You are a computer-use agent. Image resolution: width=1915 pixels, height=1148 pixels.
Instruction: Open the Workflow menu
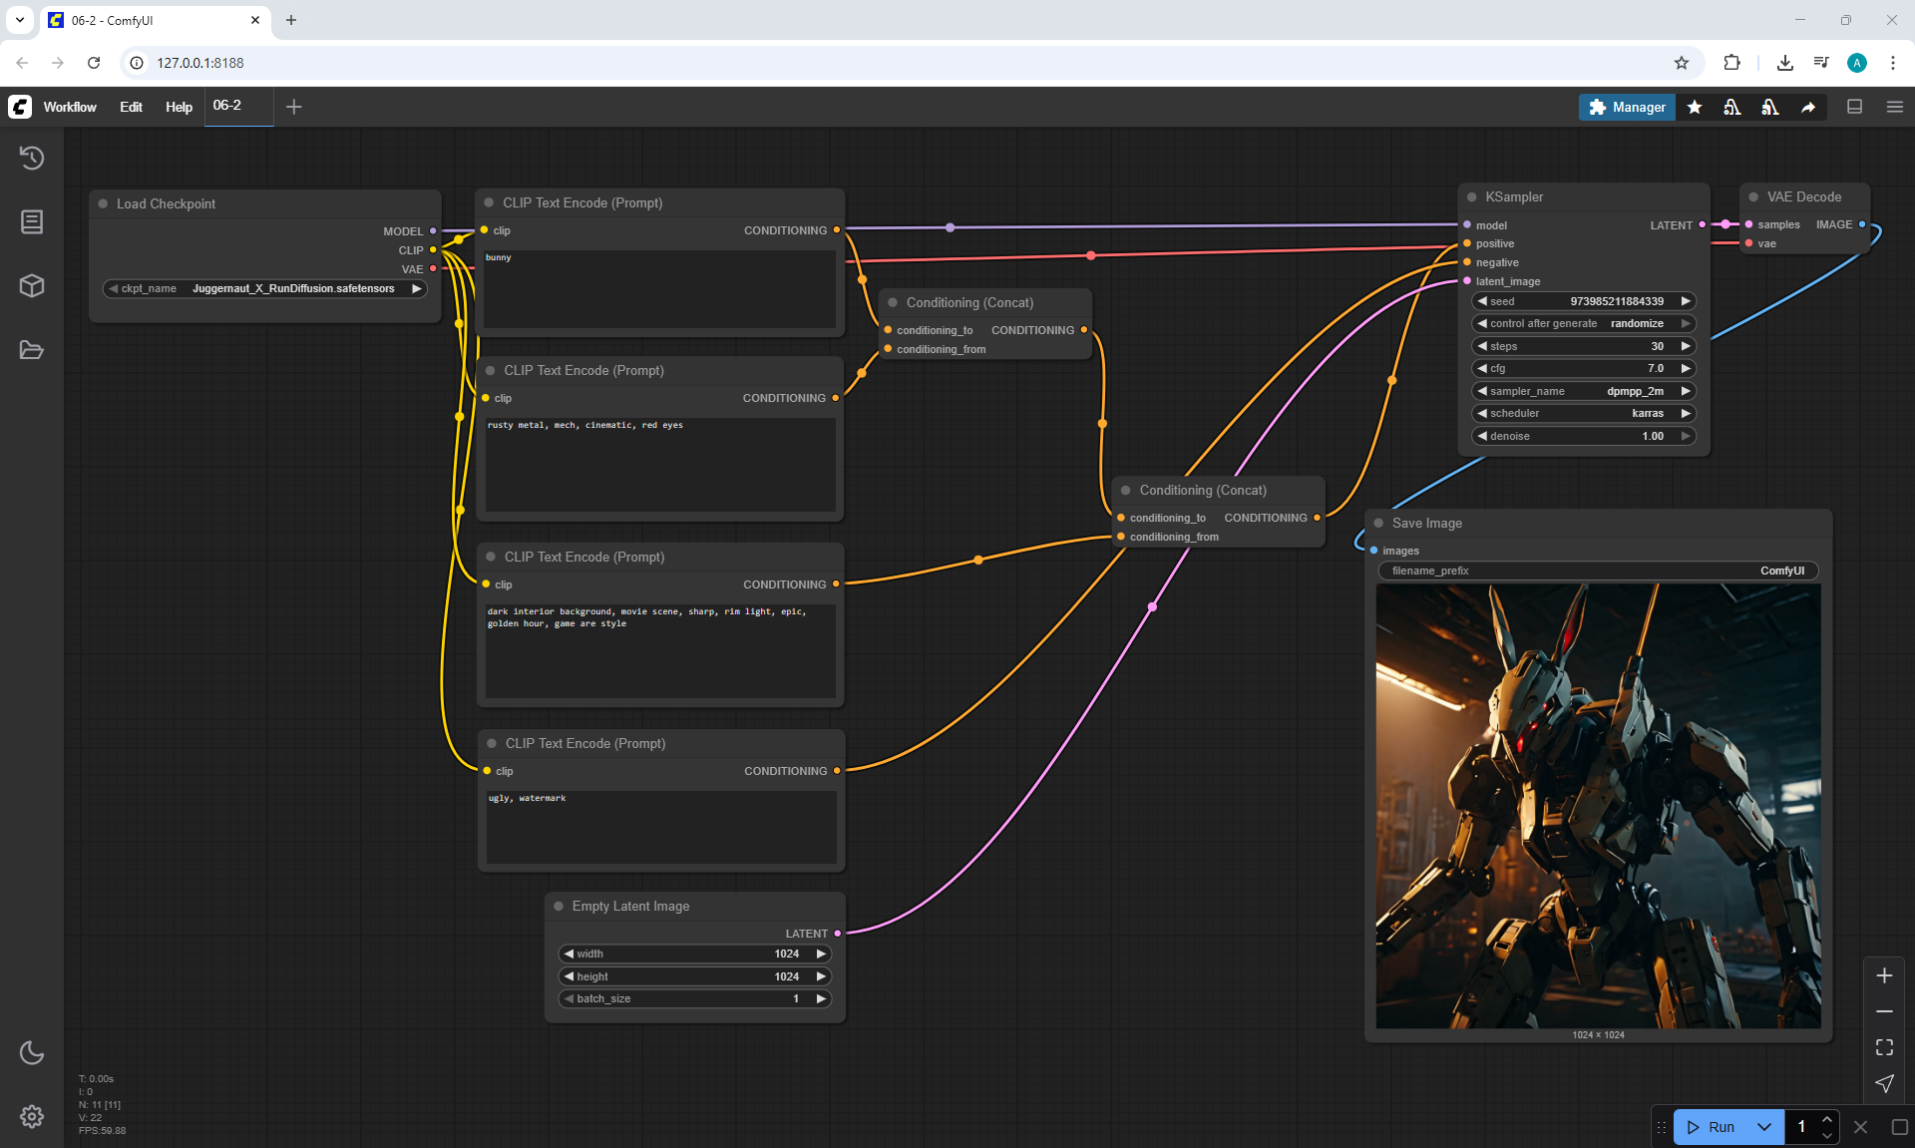(x=70, y=107)
